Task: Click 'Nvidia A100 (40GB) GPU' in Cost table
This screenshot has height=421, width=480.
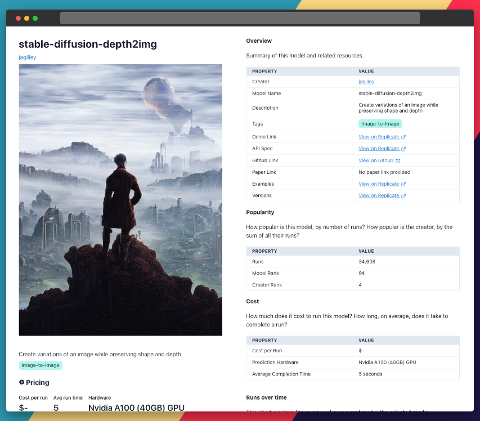Action: coord(387,362)
